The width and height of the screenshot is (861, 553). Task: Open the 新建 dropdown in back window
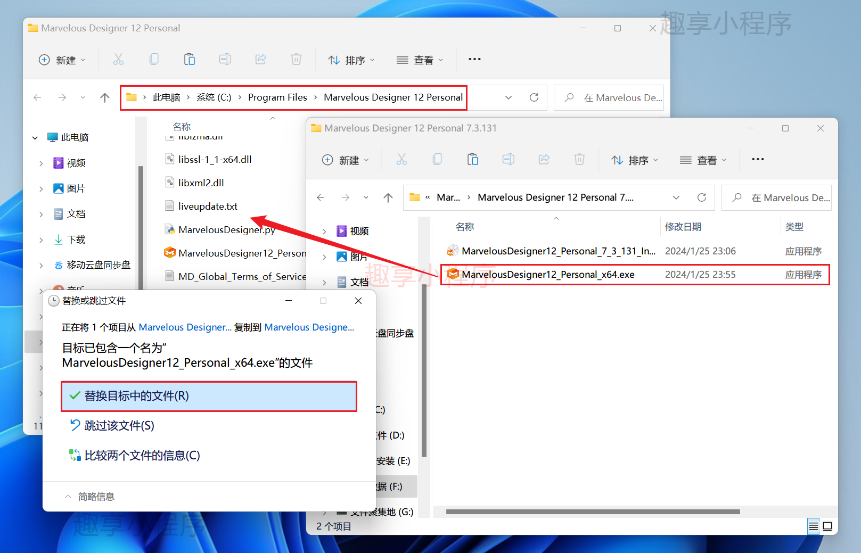click(62, 60)
